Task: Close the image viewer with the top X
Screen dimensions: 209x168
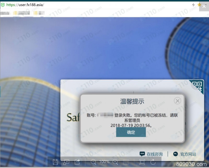Action: pyautogui.click(x=204, y=6)
